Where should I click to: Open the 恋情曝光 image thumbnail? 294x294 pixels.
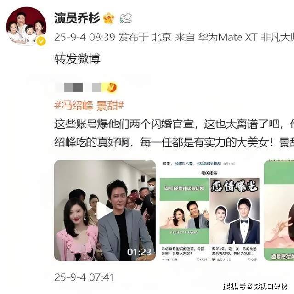235,211
